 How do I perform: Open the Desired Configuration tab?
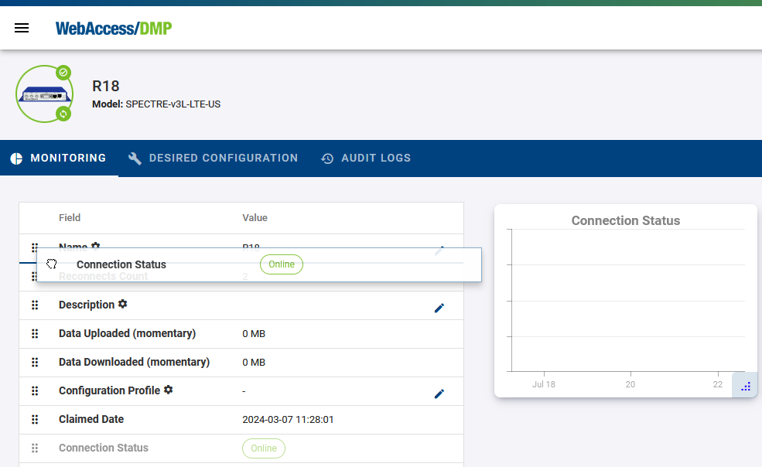coord(213,159)
